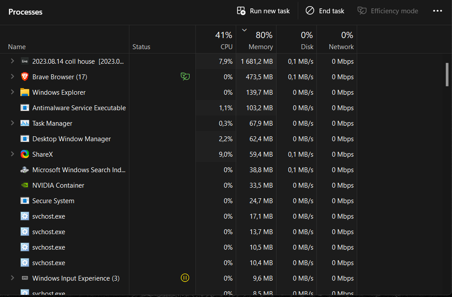Click the 1 681,2 MB memory cell

[x=257, y=62]
